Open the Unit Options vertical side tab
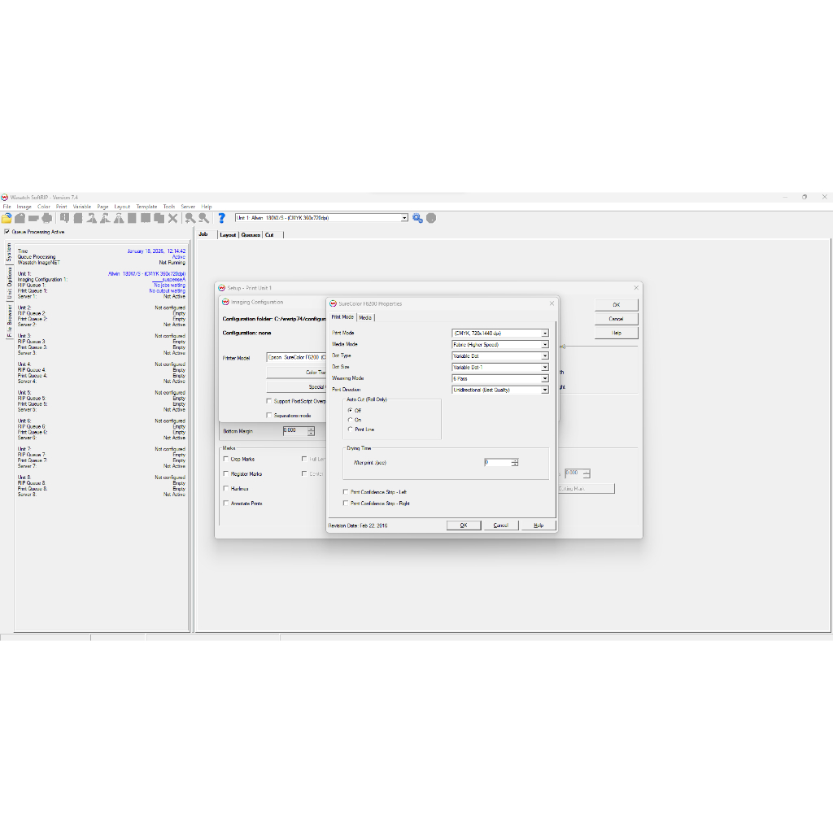 (x=9, y=282)
